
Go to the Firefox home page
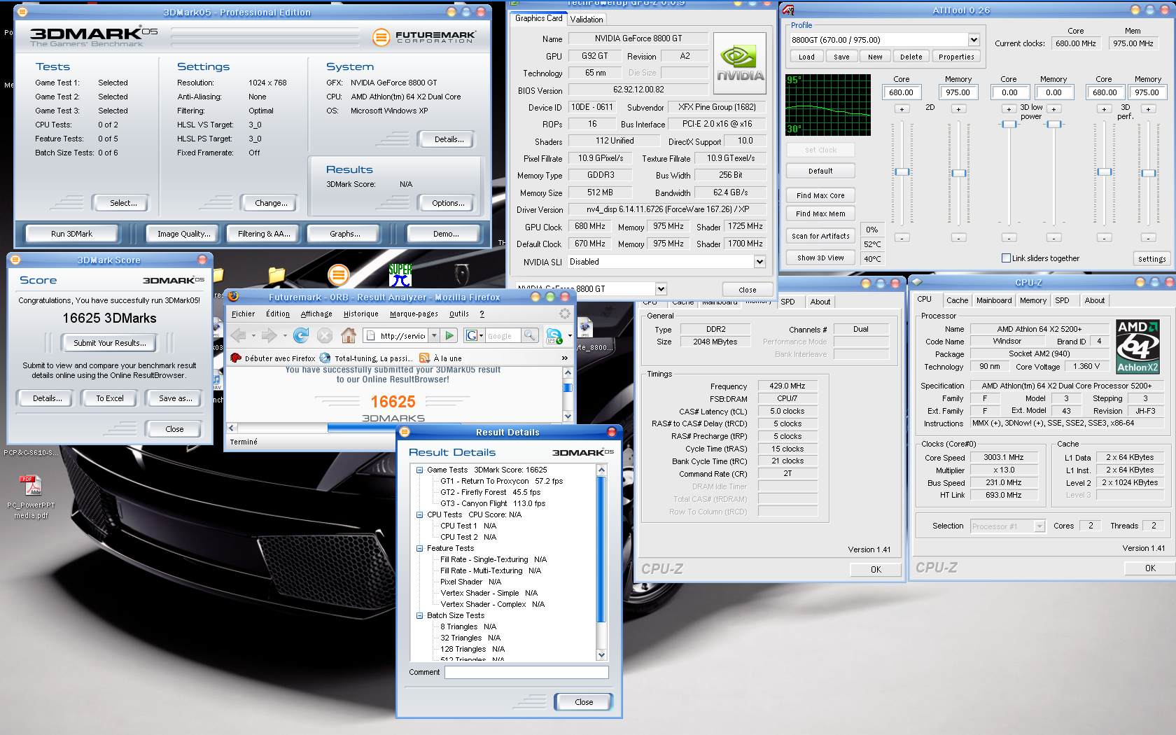coord(348,336)
